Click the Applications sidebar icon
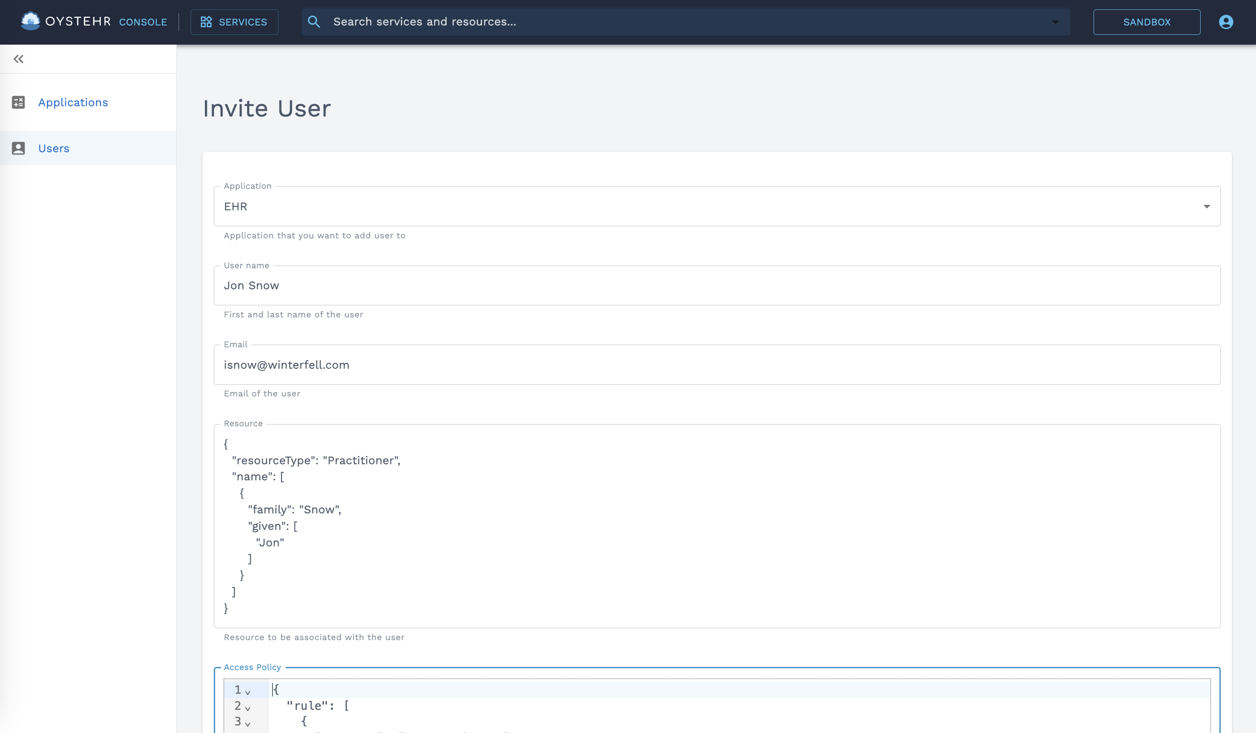This screenshot has width=1256, height=733. click(18, 102)
